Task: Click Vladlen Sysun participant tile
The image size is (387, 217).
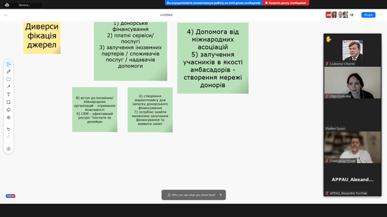Action: point(353,115)
